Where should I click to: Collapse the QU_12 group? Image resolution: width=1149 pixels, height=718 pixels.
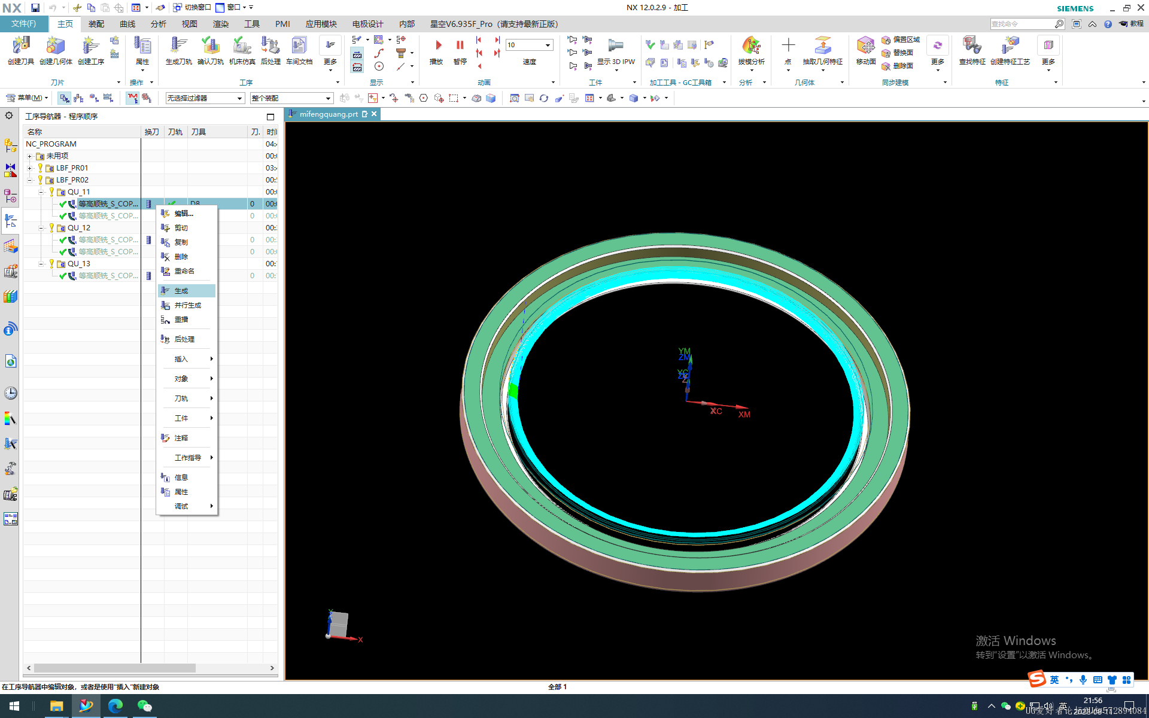pos(41,228)
